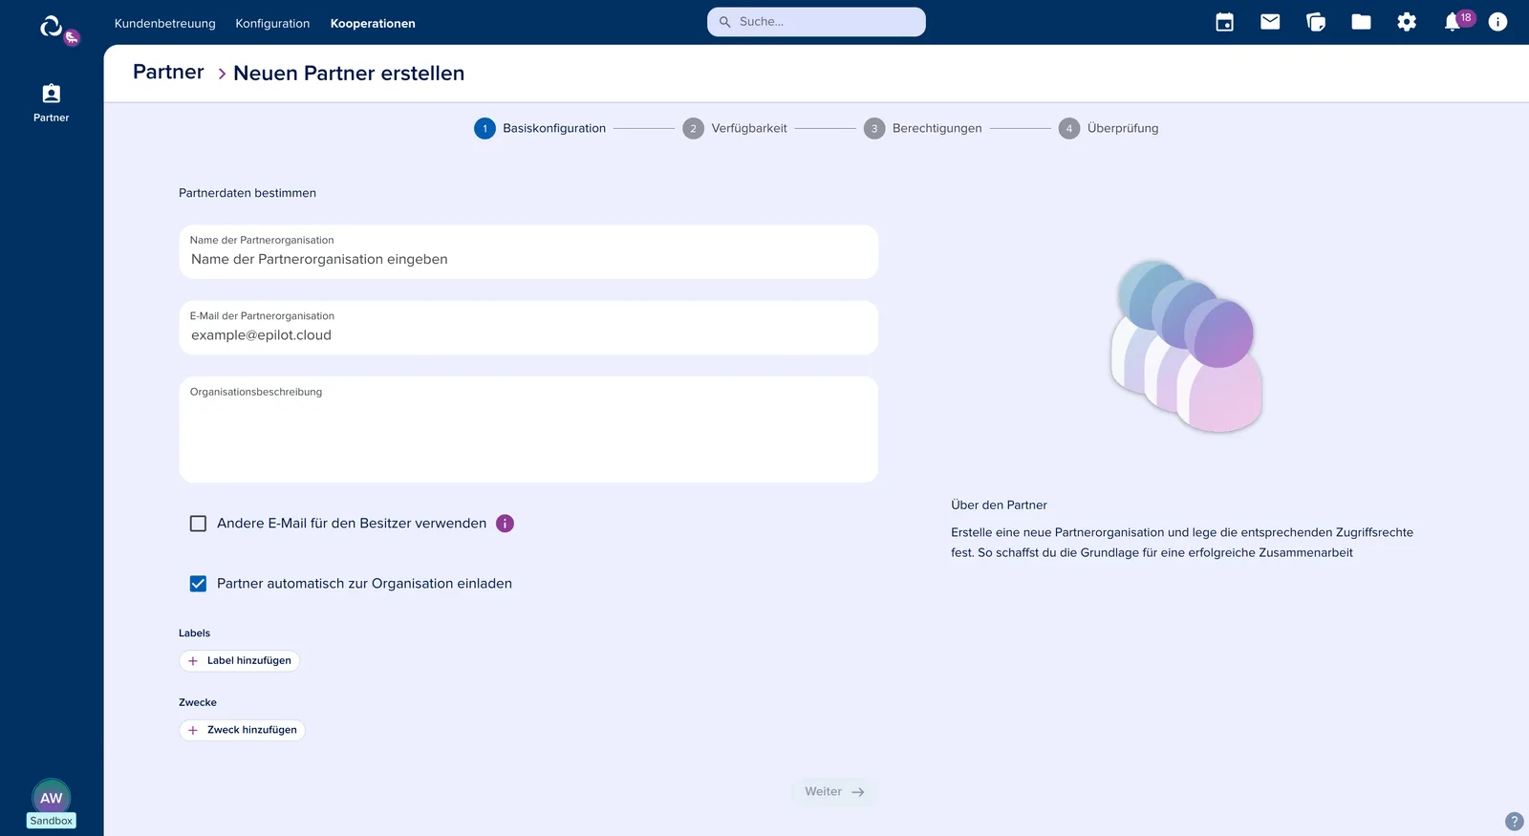The height and width of the screenshot is (836, 1529).
Task: Open the folder icon in the header
Action: pyautogui.click(x=1361, y=22)
